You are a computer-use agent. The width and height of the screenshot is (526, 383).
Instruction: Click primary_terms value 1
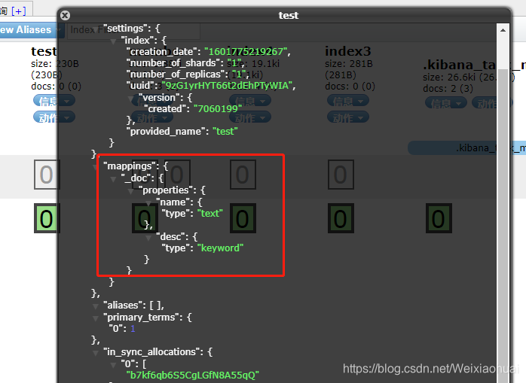point(133,329)
